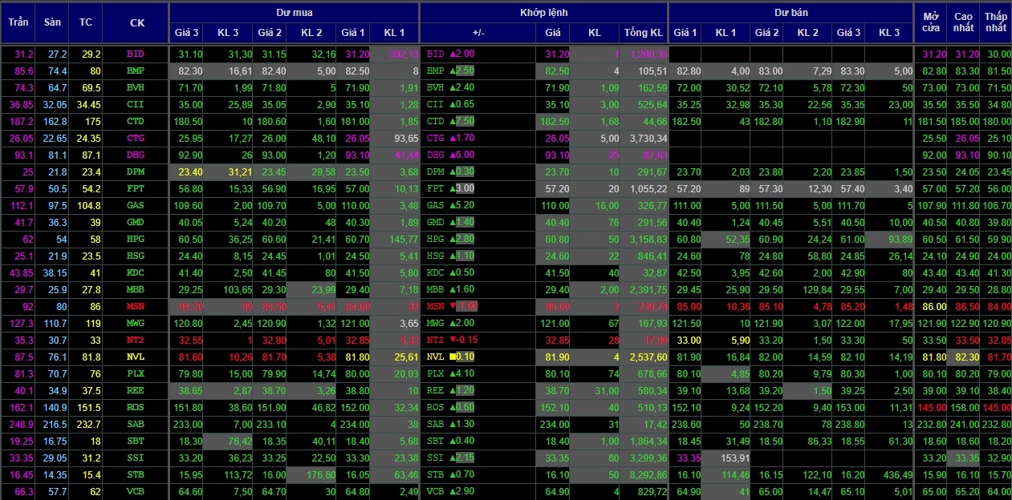
Task: Click the Thấp nhất column header
Action: tap(995, 22)
